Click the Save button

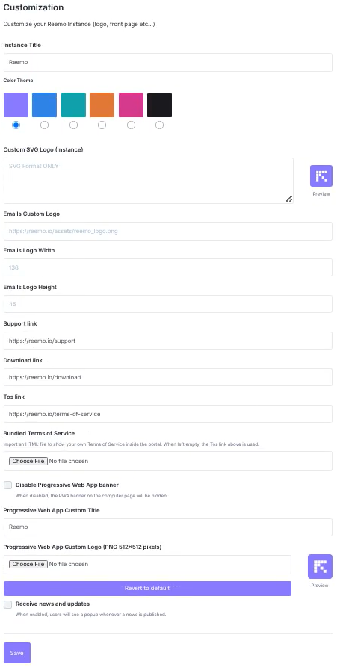(17, 653)
